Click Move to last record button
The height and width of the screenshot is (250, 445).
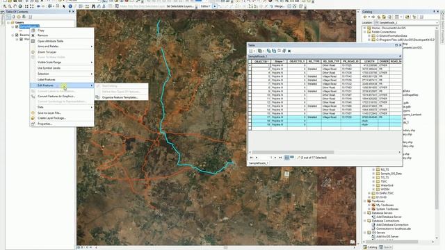coord(280,158)
